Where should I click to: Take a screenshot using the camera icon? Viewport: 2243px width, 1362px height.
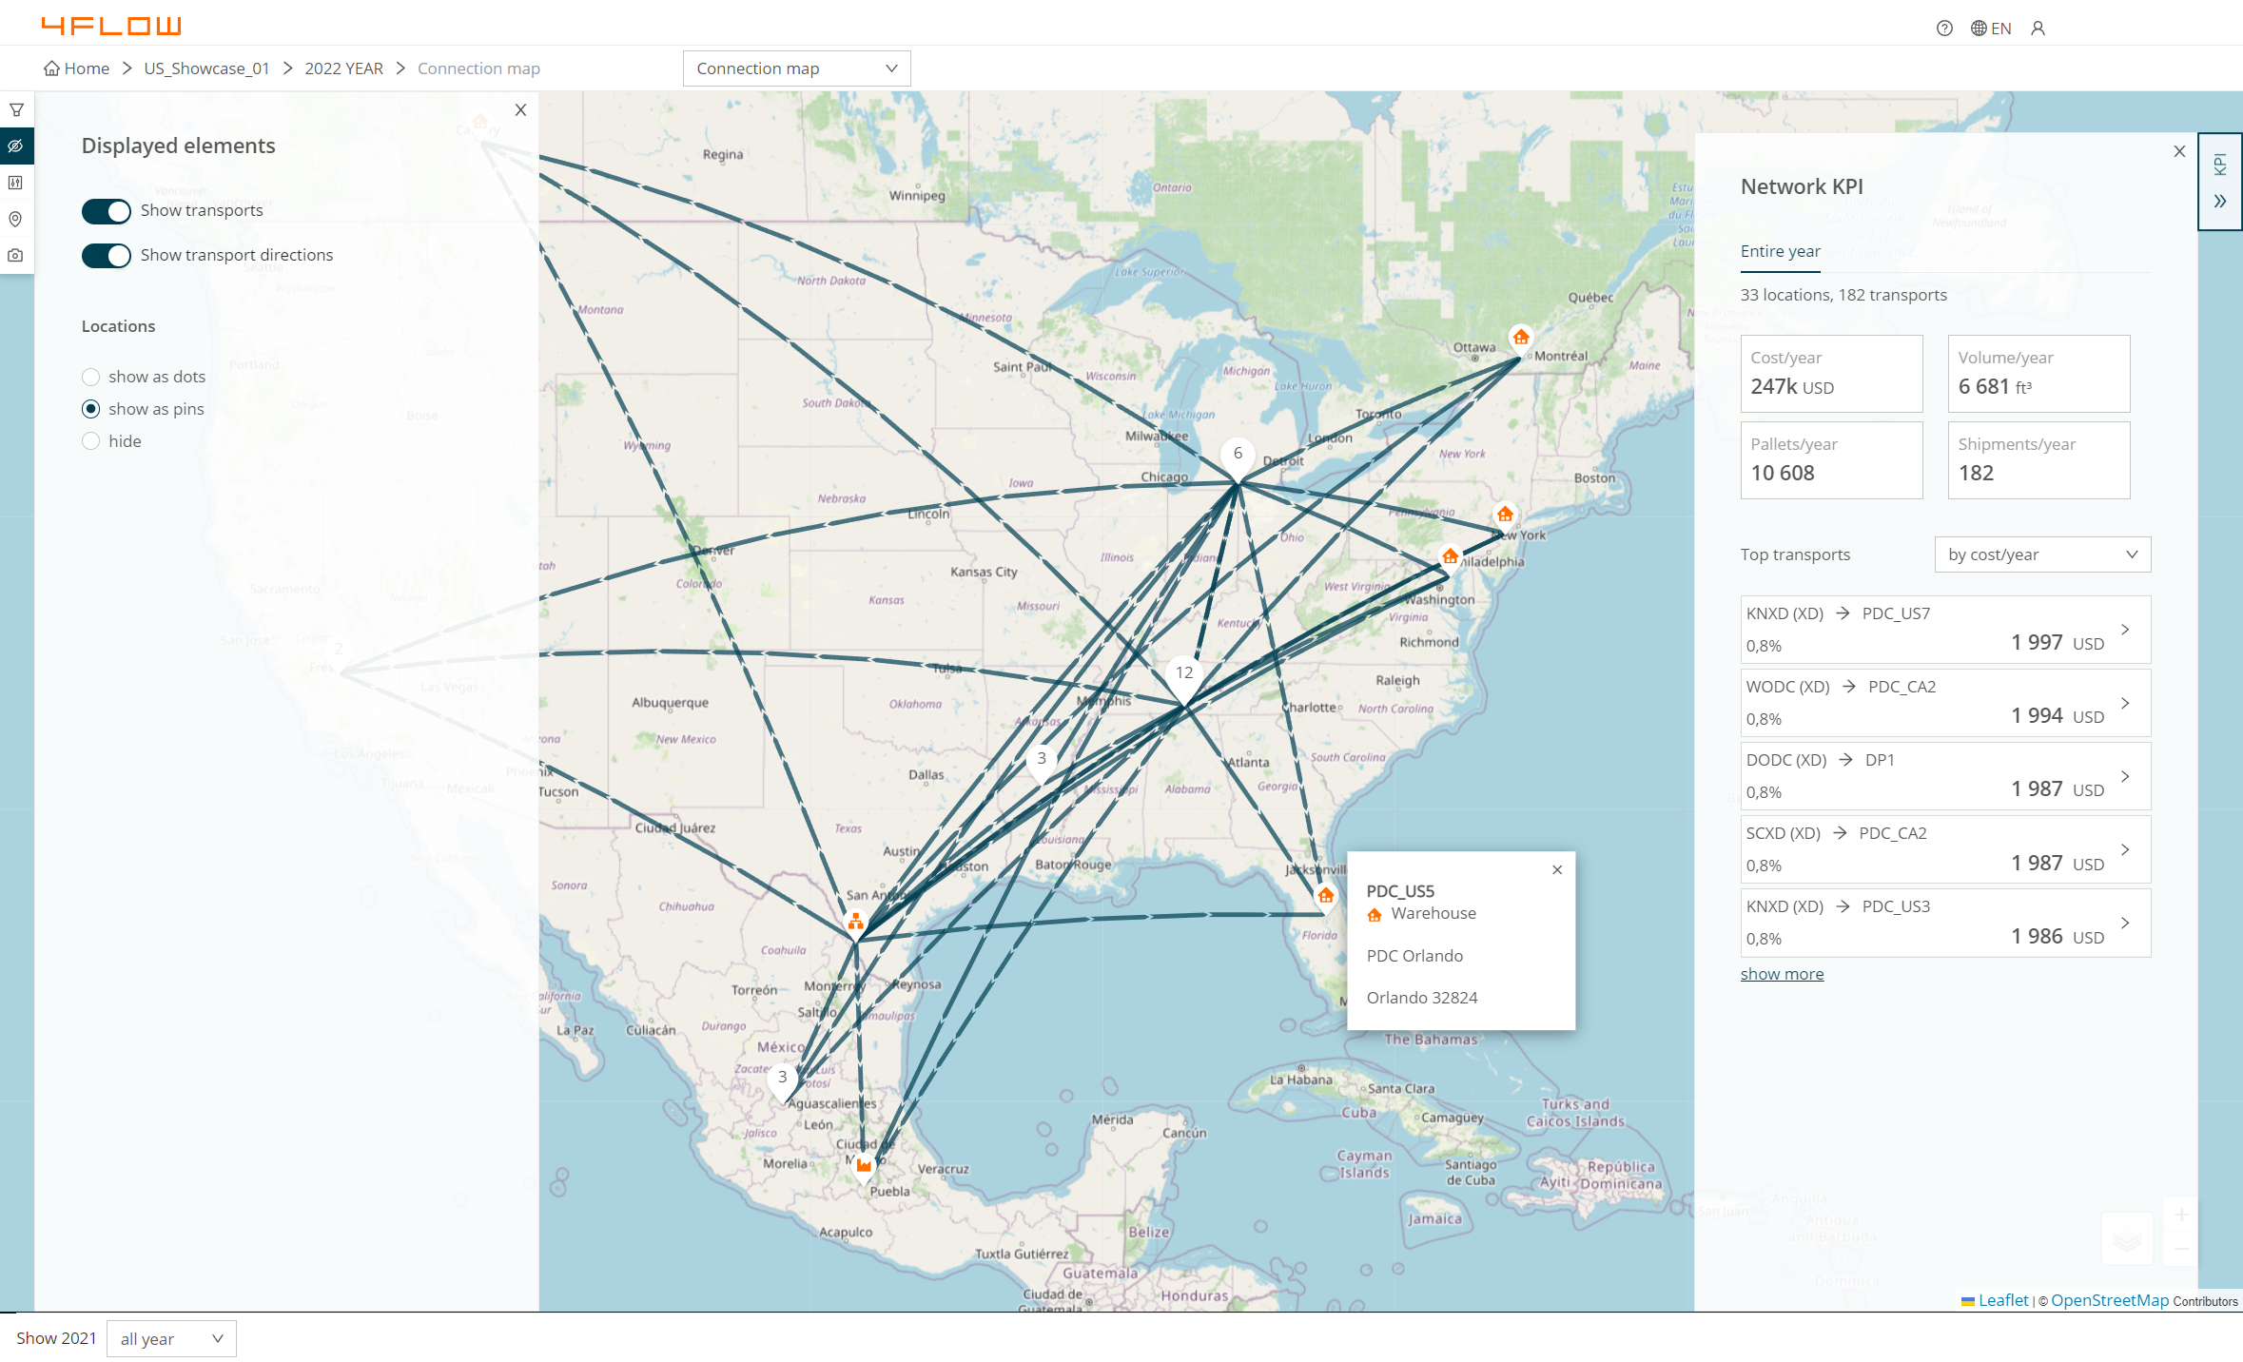pyautogui.click(x=16, y=255)
